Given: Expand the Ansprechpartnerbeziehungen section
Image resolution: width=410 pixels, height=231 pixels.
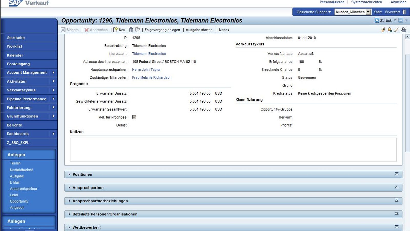Looking at the screenshot, I should coord(69,201).
